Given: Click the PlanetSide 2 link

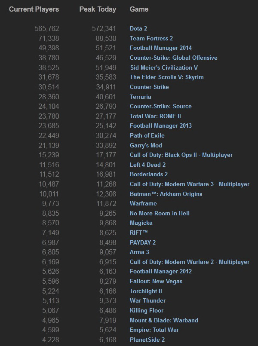Looking at the screenshot, I should pyautogui.click(x=148, y=340).
